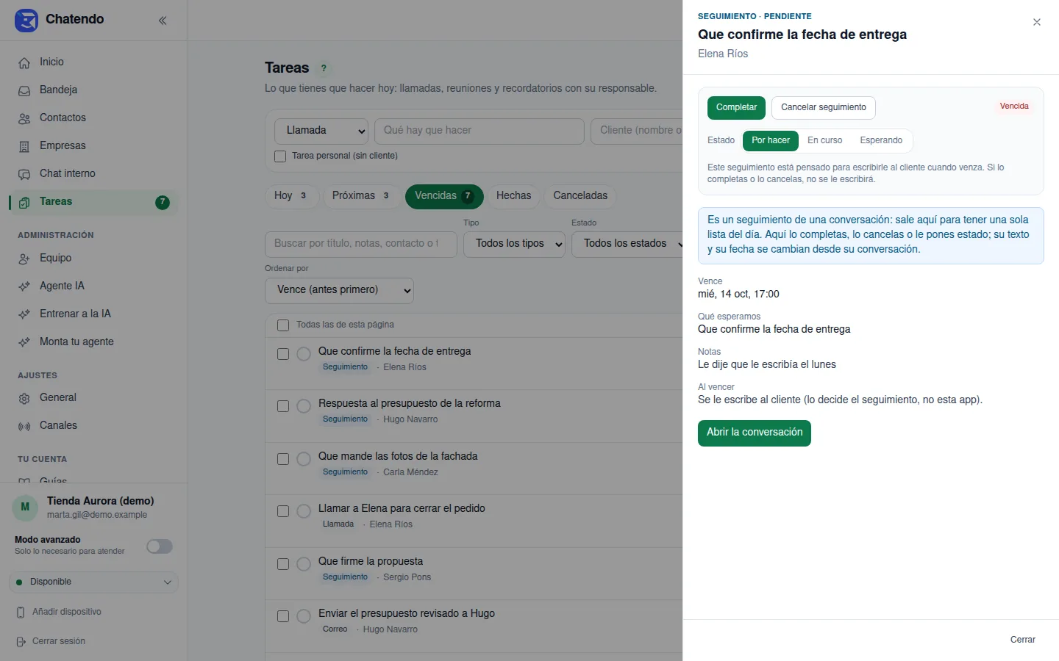
Task: Collapse the sidebar with the double-chevron icon
Action: [x=163, y=21]
